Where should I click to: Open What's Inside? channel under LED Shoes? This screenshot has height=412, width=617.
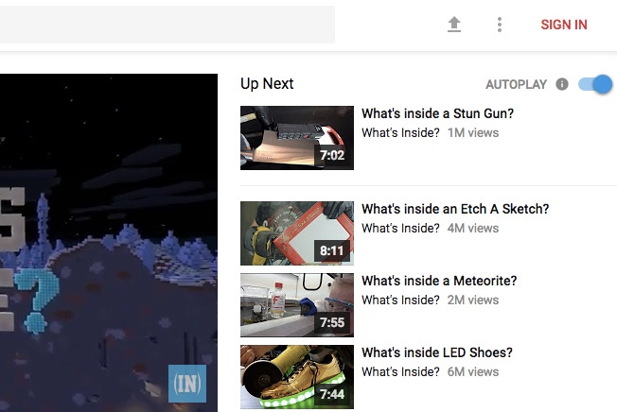pyautogui.click(x=400, y=372)
